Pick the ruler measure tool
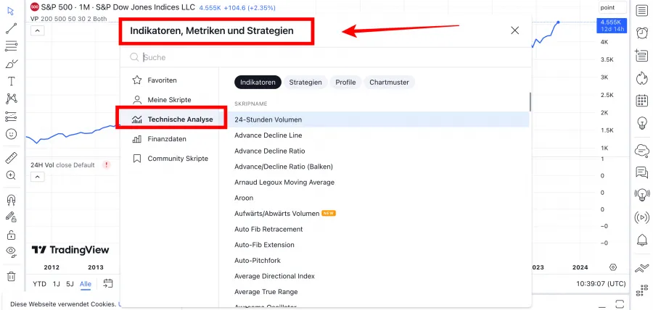 click(11, 157)
